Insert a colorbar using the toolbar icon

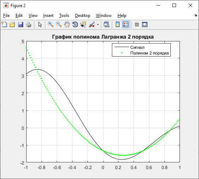coord(118,24)
